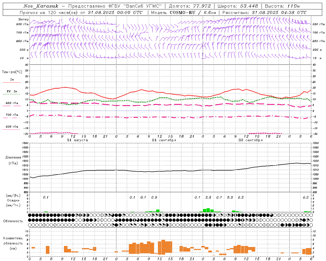
Task: Click the "(км)" convective height unit label
Action: point(13,248)
